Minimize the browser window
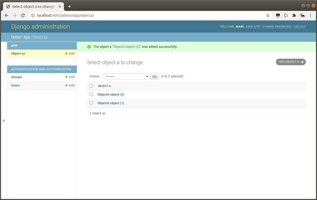This screenshot has height=200, width=317. (303, 6)
